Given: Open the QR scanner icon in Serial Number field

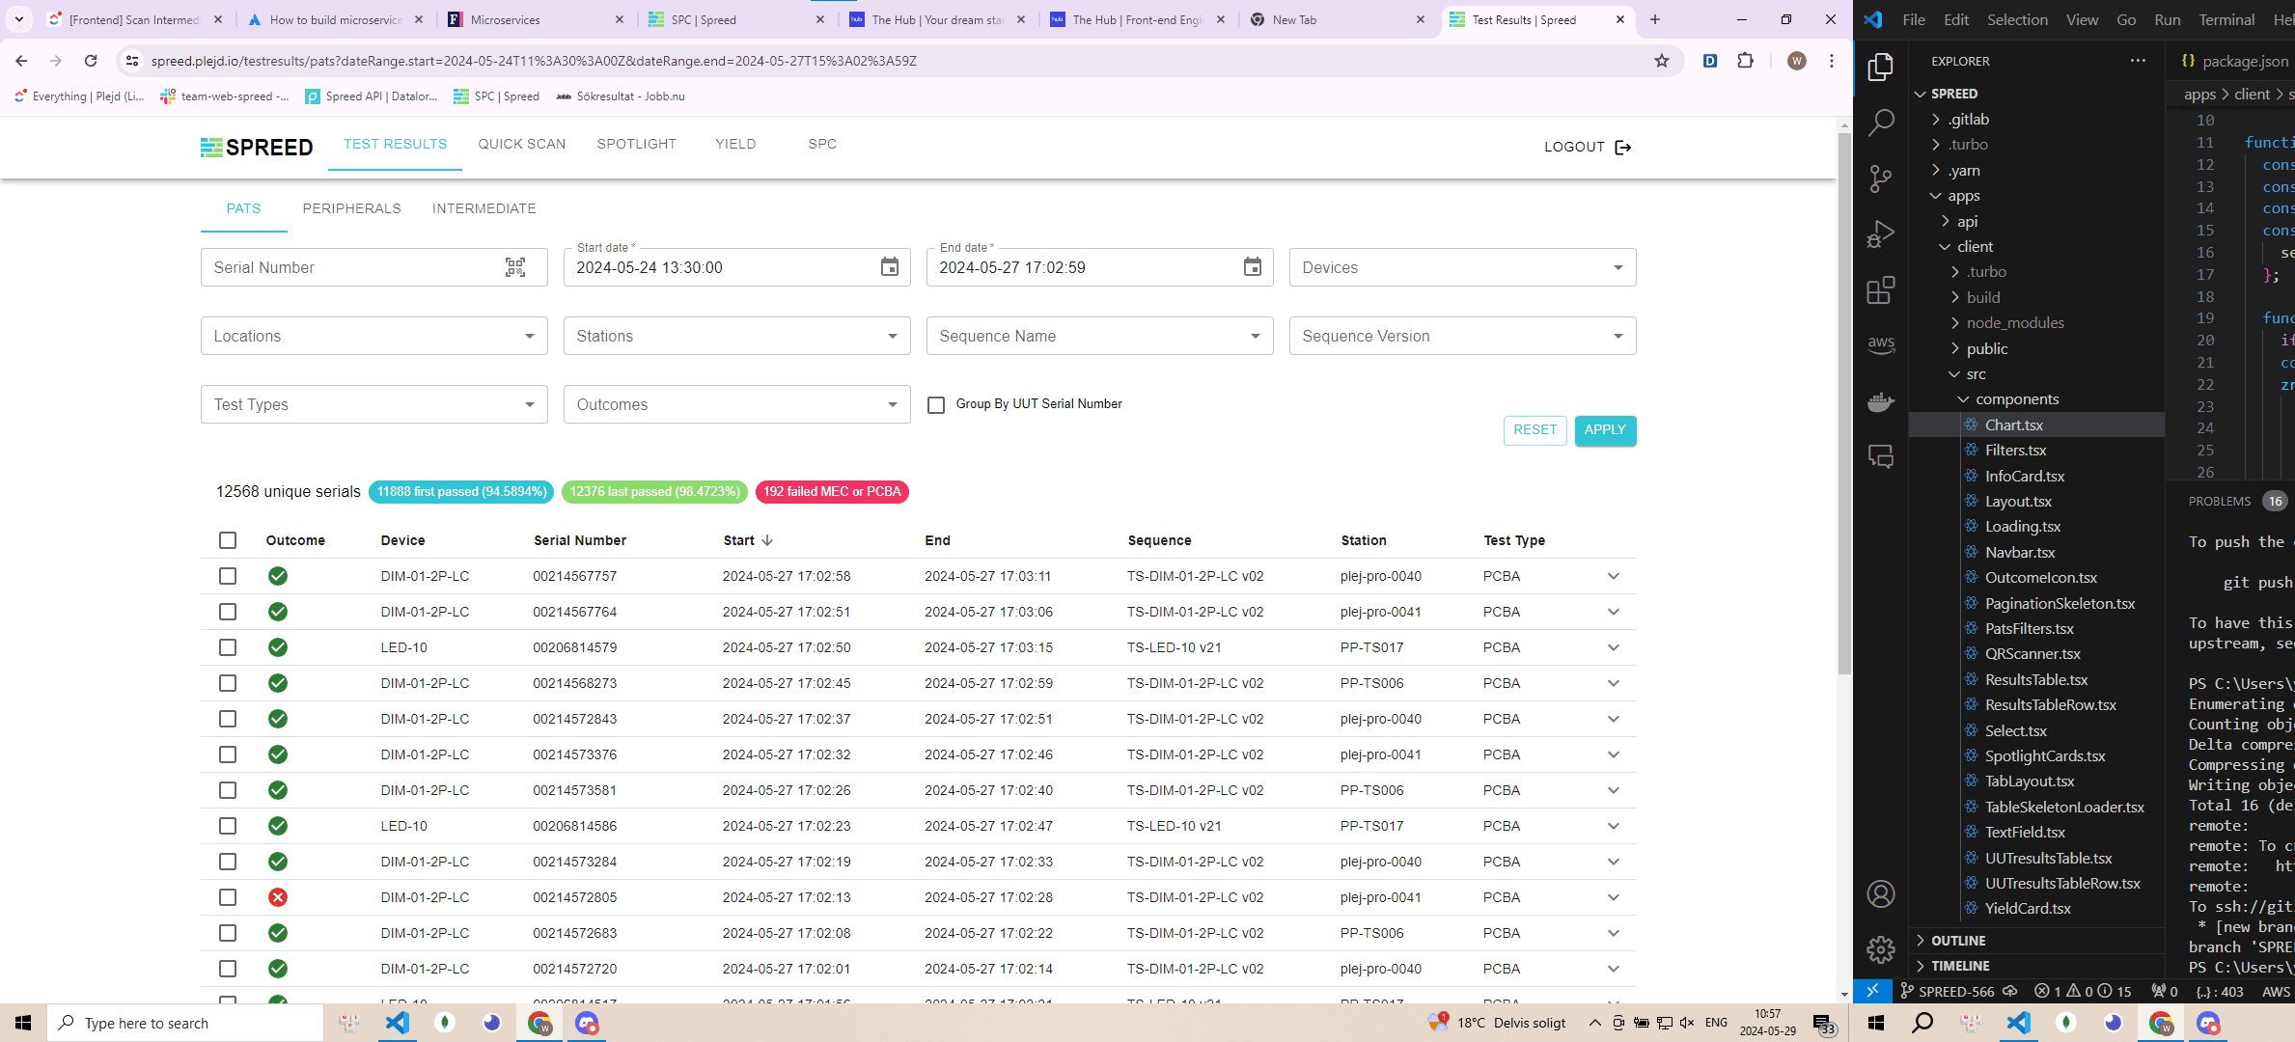Looking at the screenshot, I should click(515, 267).
